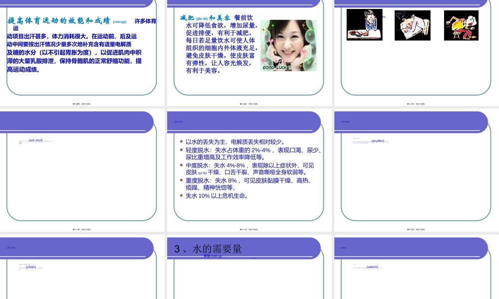
Task: Click the (shuǐfèn) placeholder text
Action: coord(378,142)
